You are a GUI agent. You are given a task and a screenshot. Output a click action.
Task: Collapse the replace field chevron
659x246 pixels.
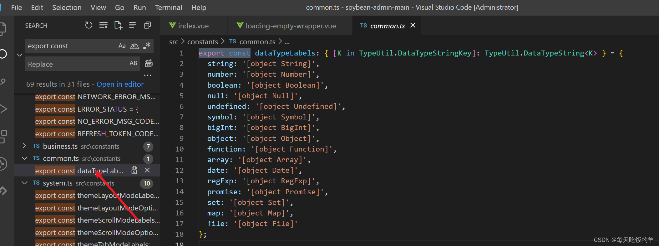point(19,55)
